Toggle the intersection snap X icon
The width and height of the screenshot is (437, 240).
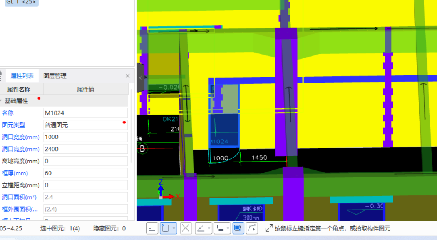[x=186, y=228]
